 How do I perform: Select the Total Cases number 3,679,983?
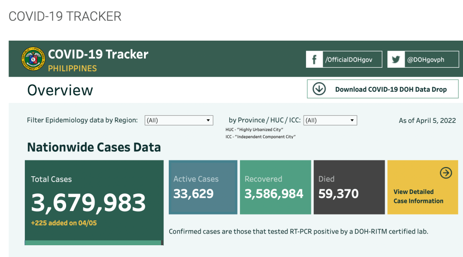tap(88, 203)
